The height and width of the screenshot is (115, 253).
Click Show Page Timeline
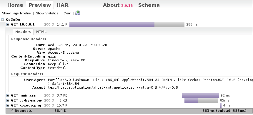click(x=16, y=13)
